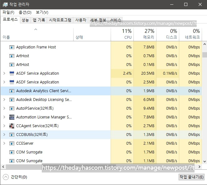Viewport: 207px width, 185px height.
Task: Select the Automation License Manager S... name
Action: pos(44,117)
